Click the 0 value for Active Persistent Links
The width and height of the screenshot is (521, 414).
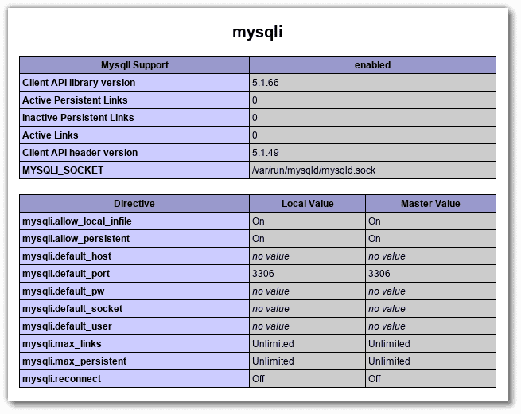255,100
